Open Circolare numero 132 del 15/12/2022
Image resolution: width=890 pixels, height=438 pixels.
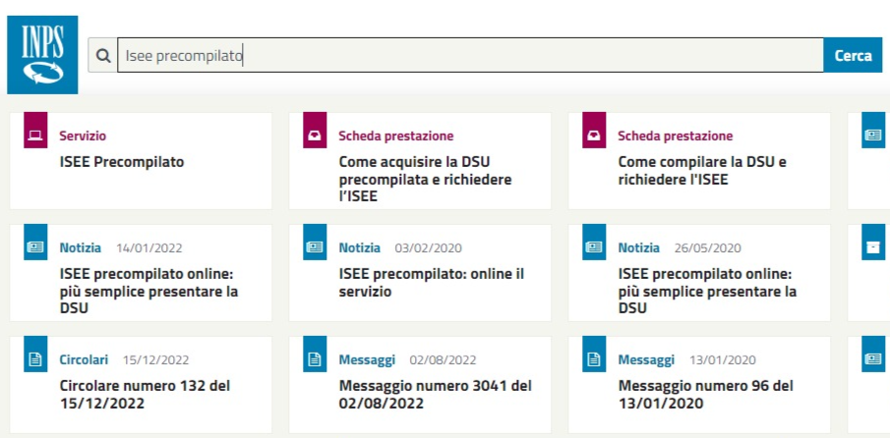click(x=145, y=395)
